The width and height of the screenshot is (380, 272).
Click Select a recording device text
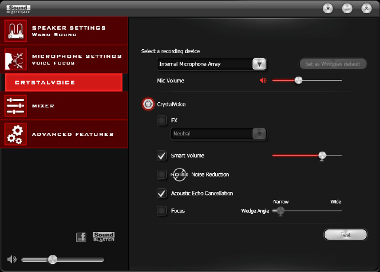click(x=171, y=51)
